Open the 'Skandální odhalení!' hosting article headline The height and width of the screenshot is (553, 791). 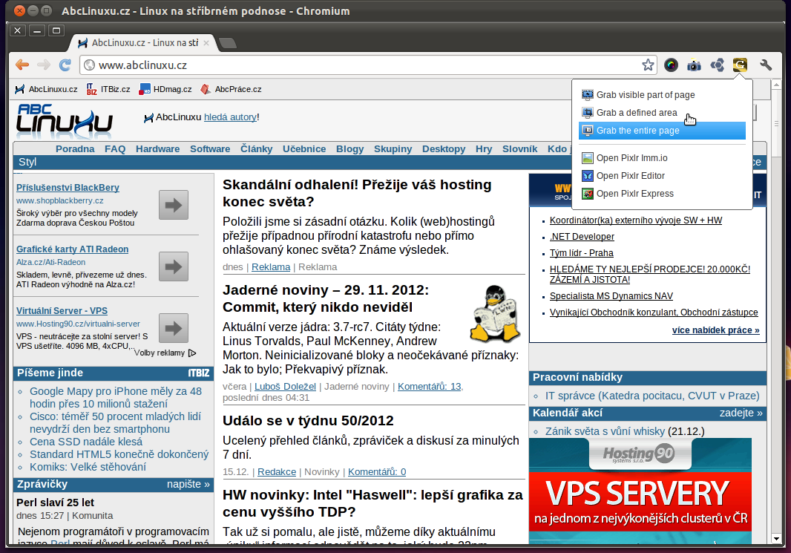pyautogui.click(x=357, y=193)
